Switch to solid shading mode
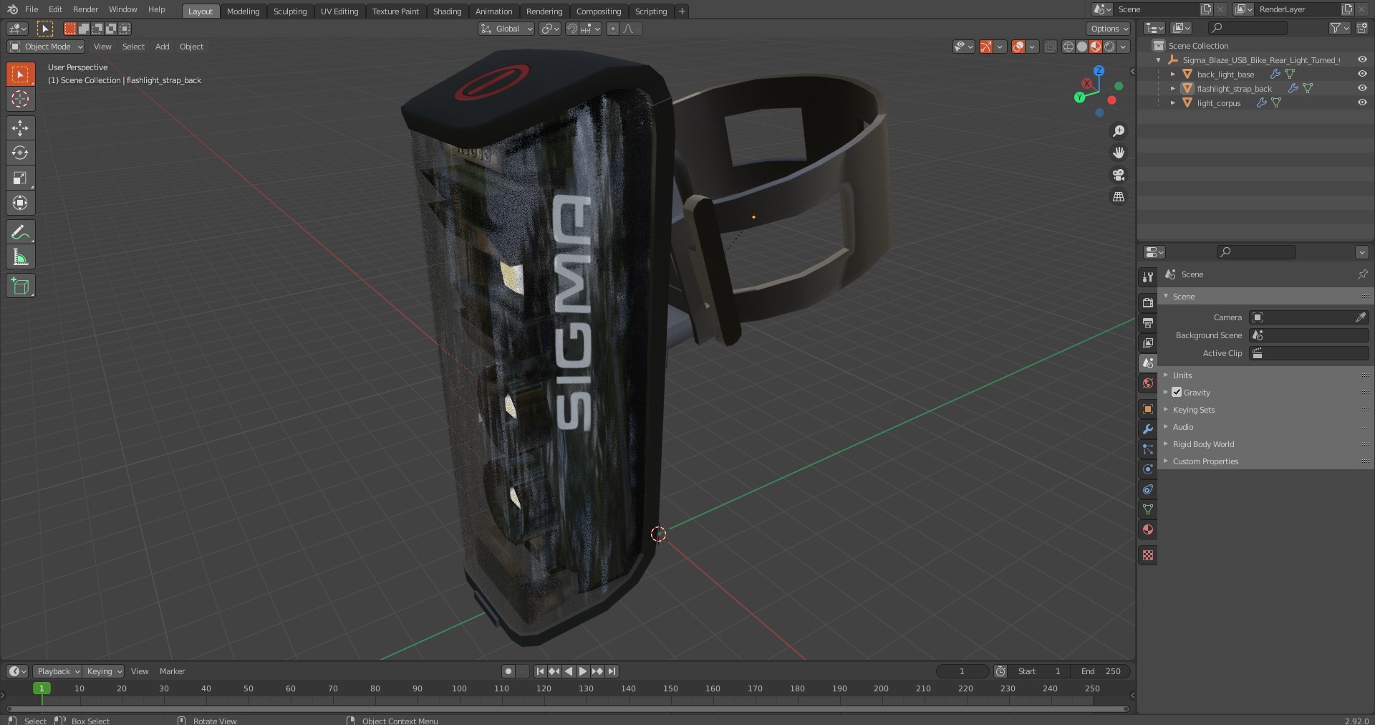 point(1082,47)
